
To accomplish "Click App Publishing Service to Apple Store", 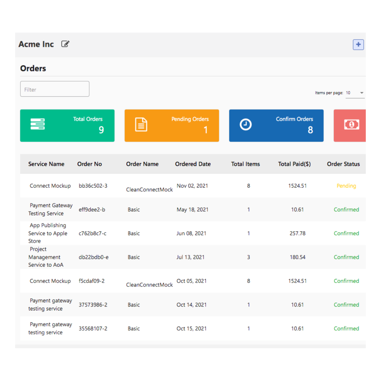I will (48, 233).
